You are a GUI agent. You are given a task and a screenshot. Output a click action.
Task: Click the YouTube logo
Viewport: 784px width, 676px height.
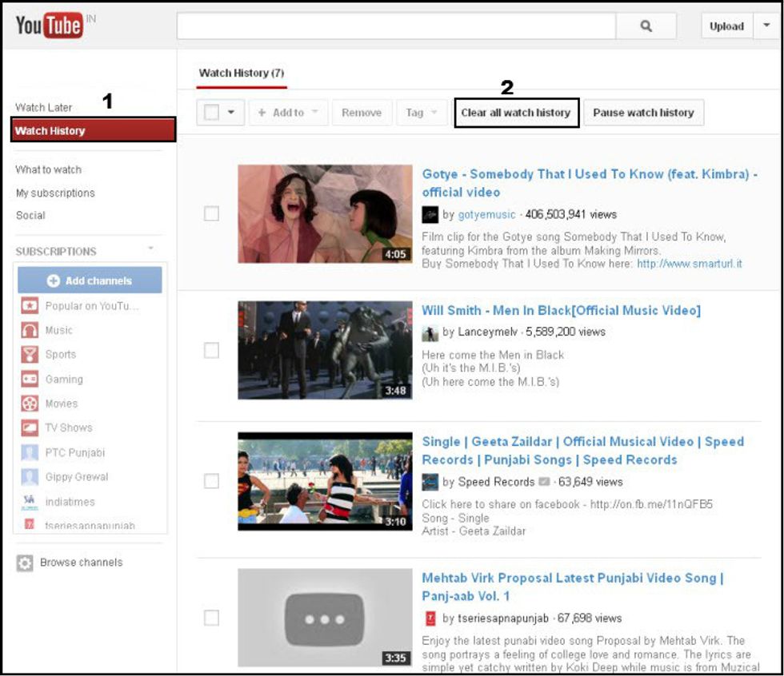(x=49, y=26)
